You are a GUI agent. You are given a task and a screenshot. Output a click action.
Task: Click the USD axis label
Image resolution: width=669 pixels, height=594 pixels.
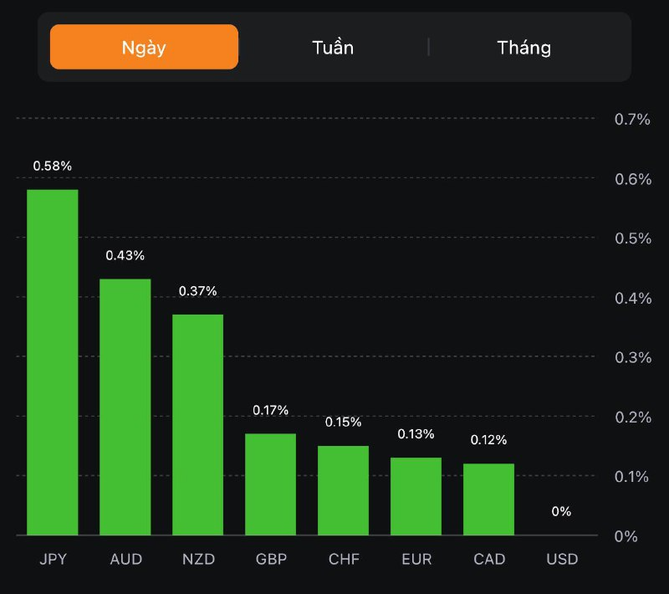pos(561,559)
